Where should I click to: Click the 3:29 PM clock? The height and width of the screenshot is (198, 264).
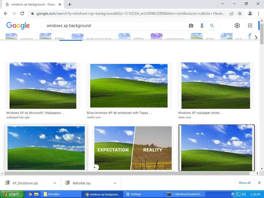pos(255,194)
